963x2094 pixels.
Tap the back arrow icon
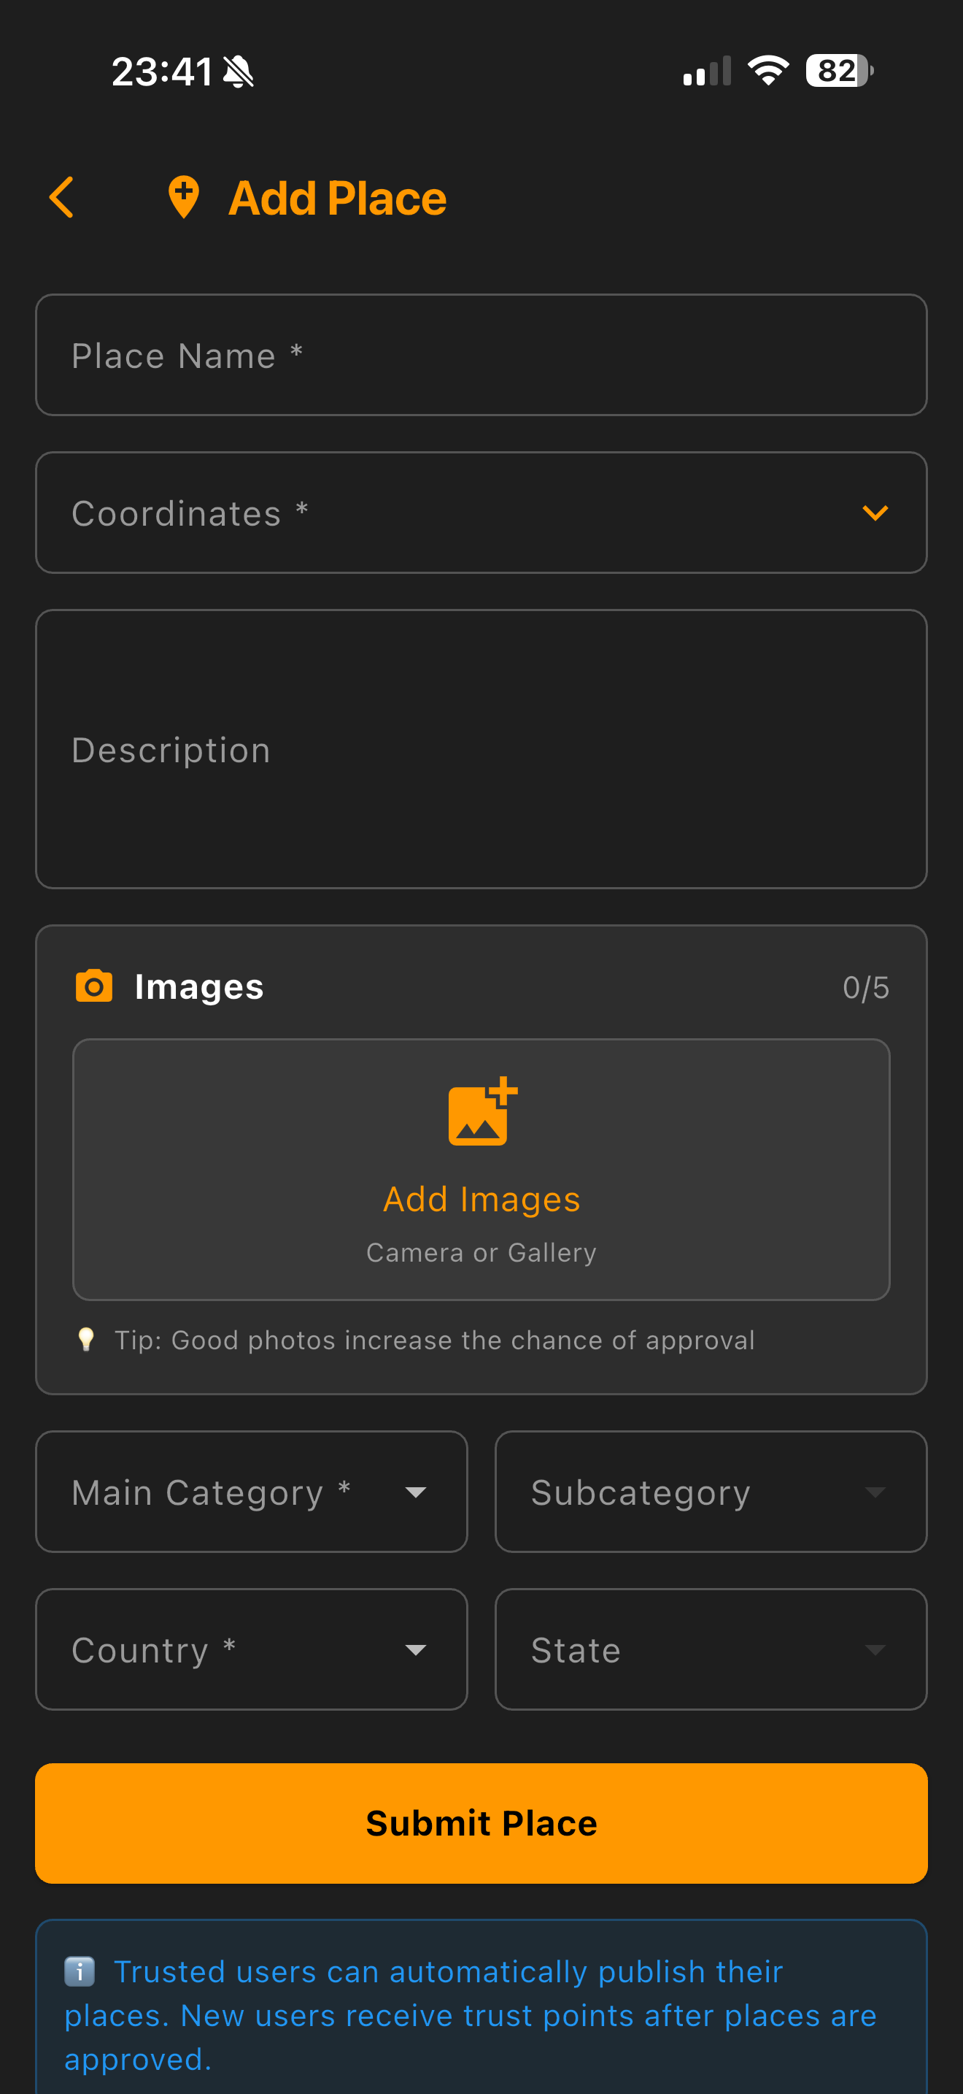(62, 198)
